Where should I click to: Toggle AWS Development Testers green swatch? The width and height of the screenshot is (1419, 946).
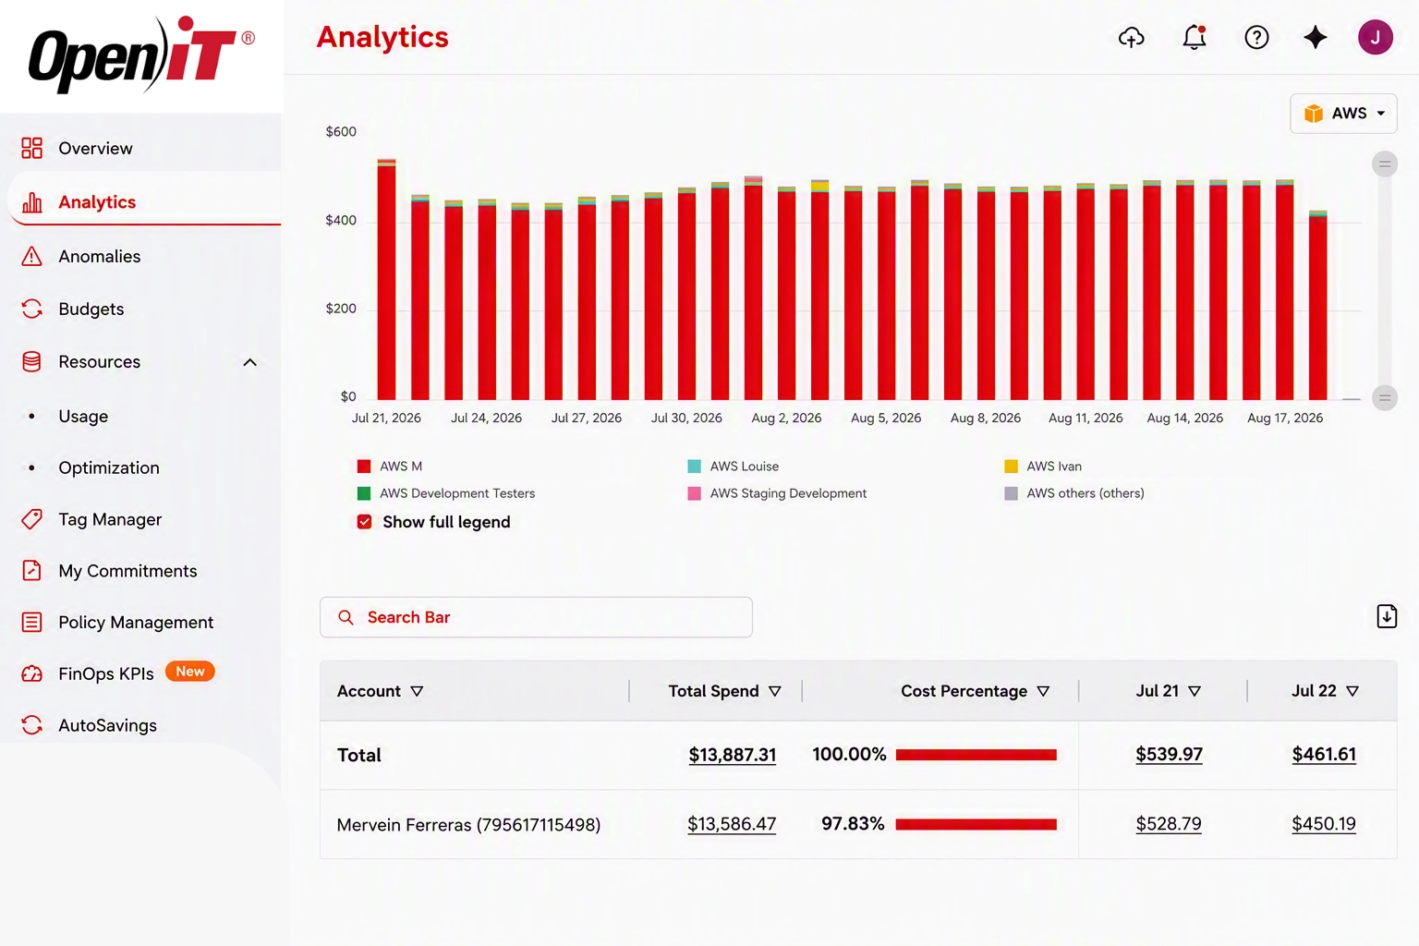(364, 493)
